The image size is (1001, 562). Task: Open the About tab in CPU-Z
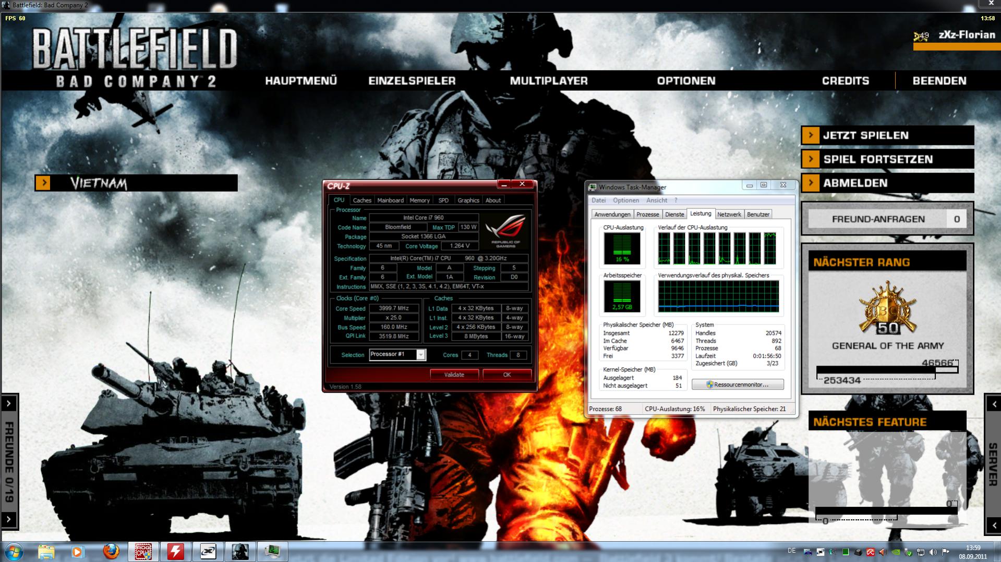(x=493, y=201)
